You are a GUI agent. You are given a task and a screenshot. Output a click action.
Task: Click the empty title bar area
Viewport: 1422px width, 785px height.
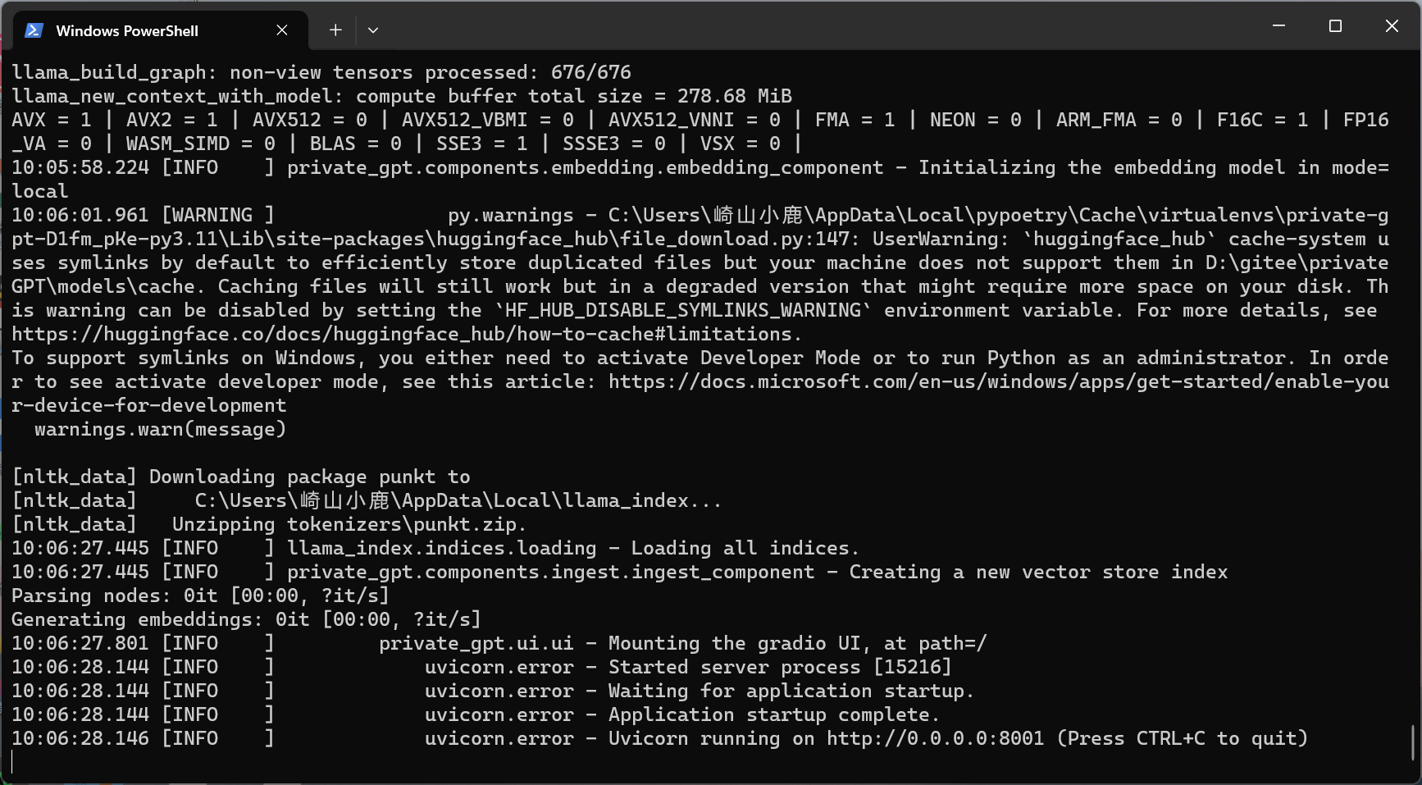pyautogui.click(x=820, y=26)
